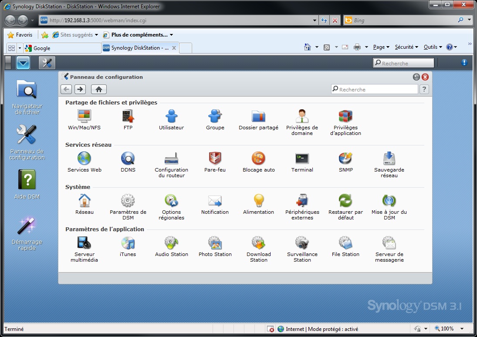This screenshot has height=337, width=477.
Task: Open the Groupe icon
Action: pos(215,116)
